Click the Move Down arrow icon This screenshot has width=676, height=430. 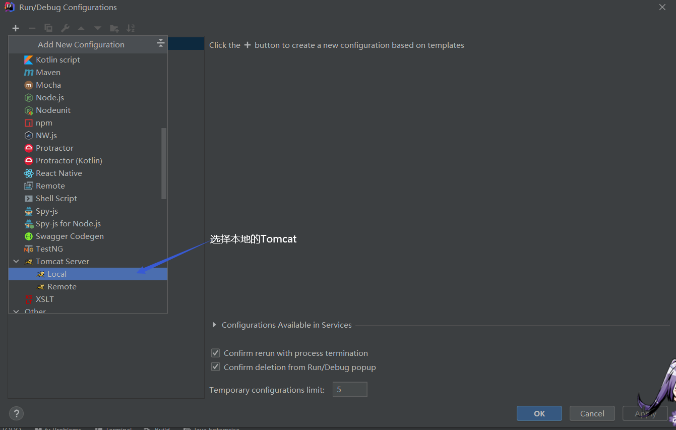tap(98, 28)
